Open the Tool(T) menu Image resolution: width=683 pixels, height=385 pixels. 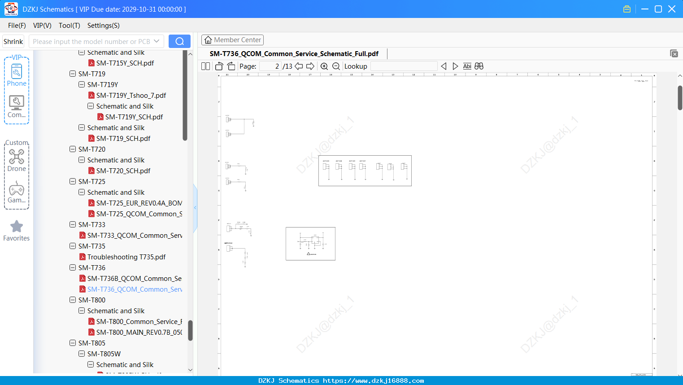click(x=69, y=25)
